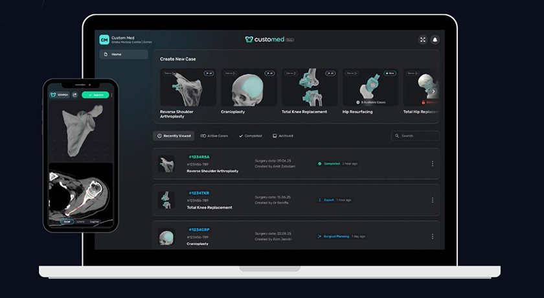Viewport: 544px width, 298px height.
Task: Tap the green Approve button on the phone
Action: 95,95
